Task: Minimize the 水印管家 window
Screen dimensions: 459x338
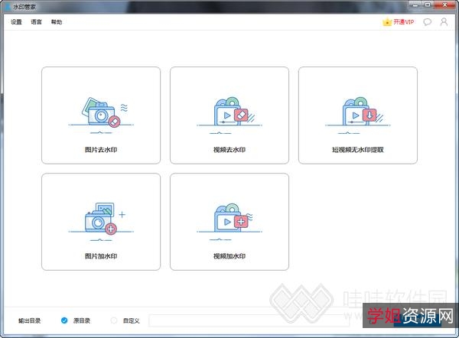Action: (415, 5)
